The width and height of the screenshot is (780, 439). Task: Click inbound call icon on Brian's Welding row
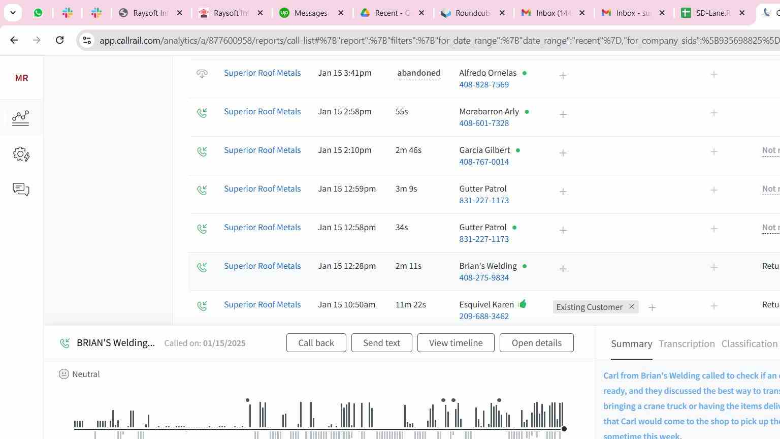coord(202,267)
